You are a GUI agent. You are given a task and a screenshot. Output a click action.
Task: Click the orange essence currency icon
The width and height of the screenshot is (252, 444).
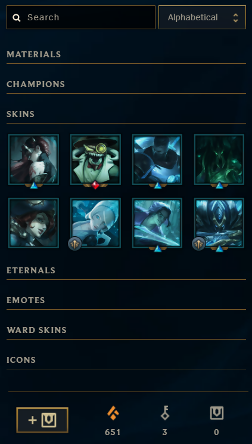click(113, 413)
